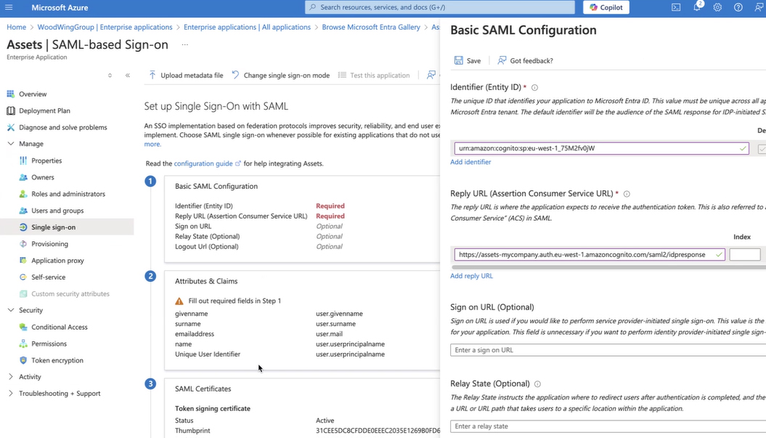Expand Troubleshooting + Support section
This screenshot has height=438, width=766.
11,393
